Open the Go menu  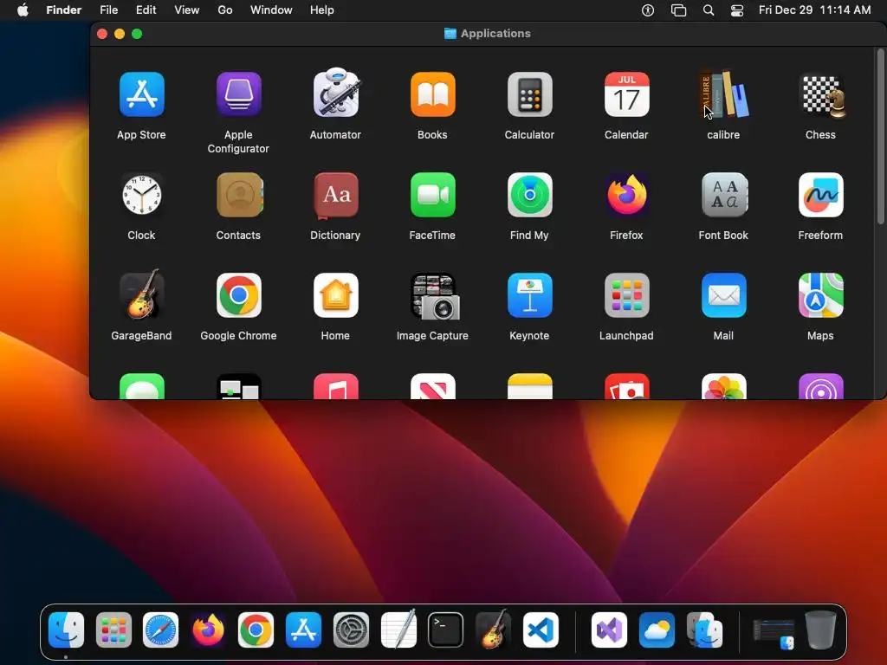coord(225,10)
